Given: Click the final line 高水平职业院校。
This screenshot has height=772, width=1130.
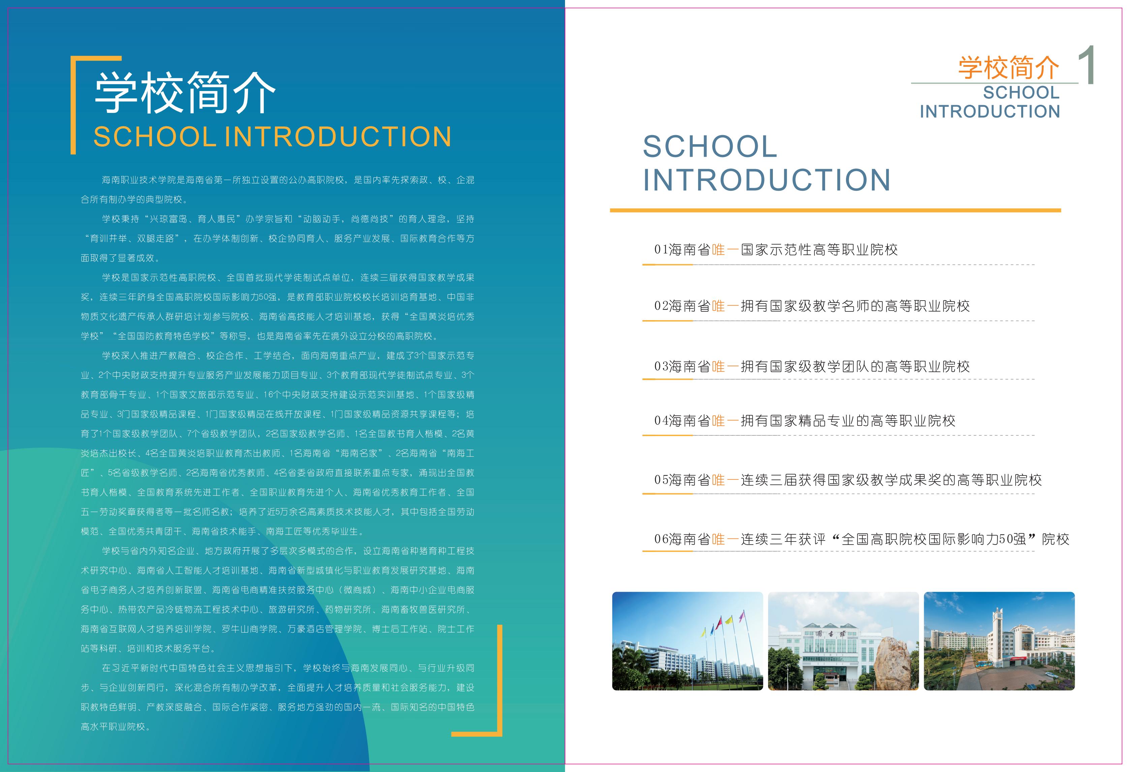Looking at the screenshot, I should coord(117,727).
